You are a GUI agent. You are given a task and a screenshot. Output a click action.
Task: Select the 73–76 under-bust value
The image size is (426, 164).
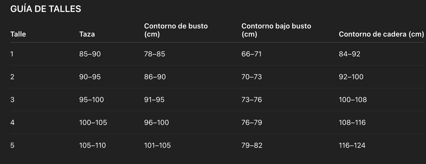(x=252, y=100)
